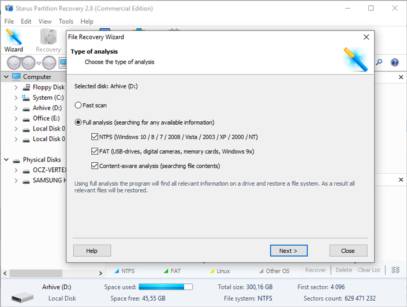Screen dimensions: 407x307
Task: Close the lower right side panel
Action: pos(401,179)
